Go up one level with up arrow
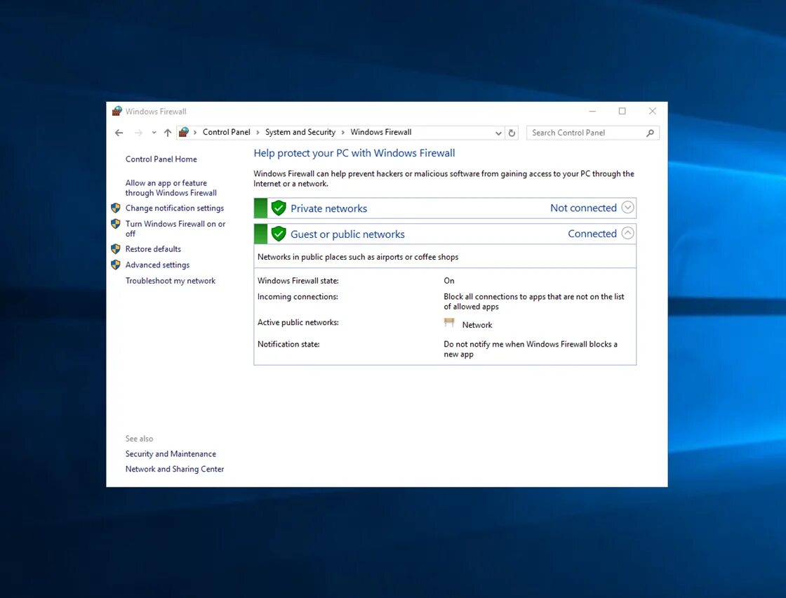Viewport: 786px width, 598px height. 168,133
